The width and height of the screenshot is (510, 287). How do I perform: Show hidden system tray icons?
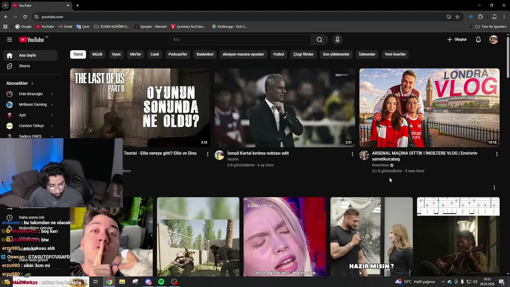[x=443, y=282]
